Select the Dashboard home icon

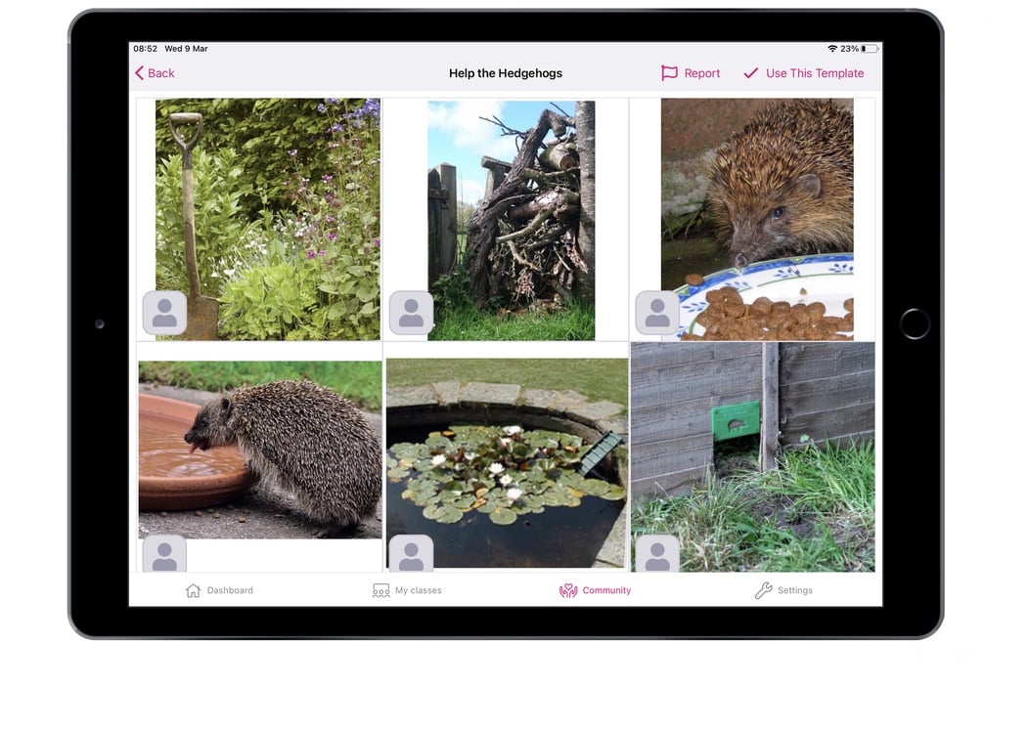193,589
